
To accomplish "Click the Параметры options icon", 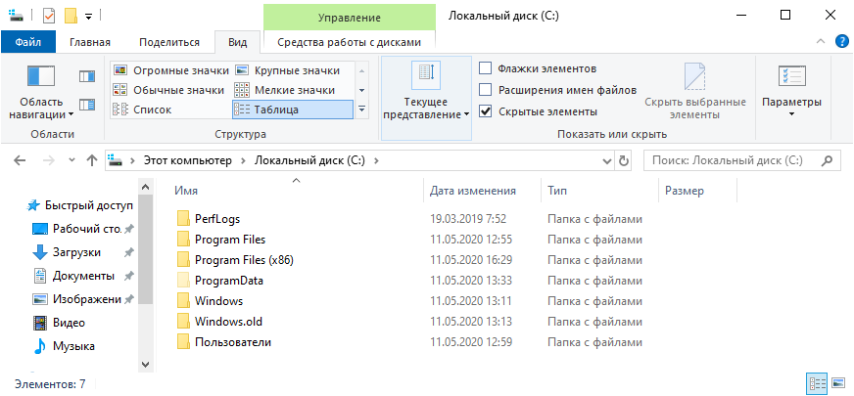I will coord(791,78).
